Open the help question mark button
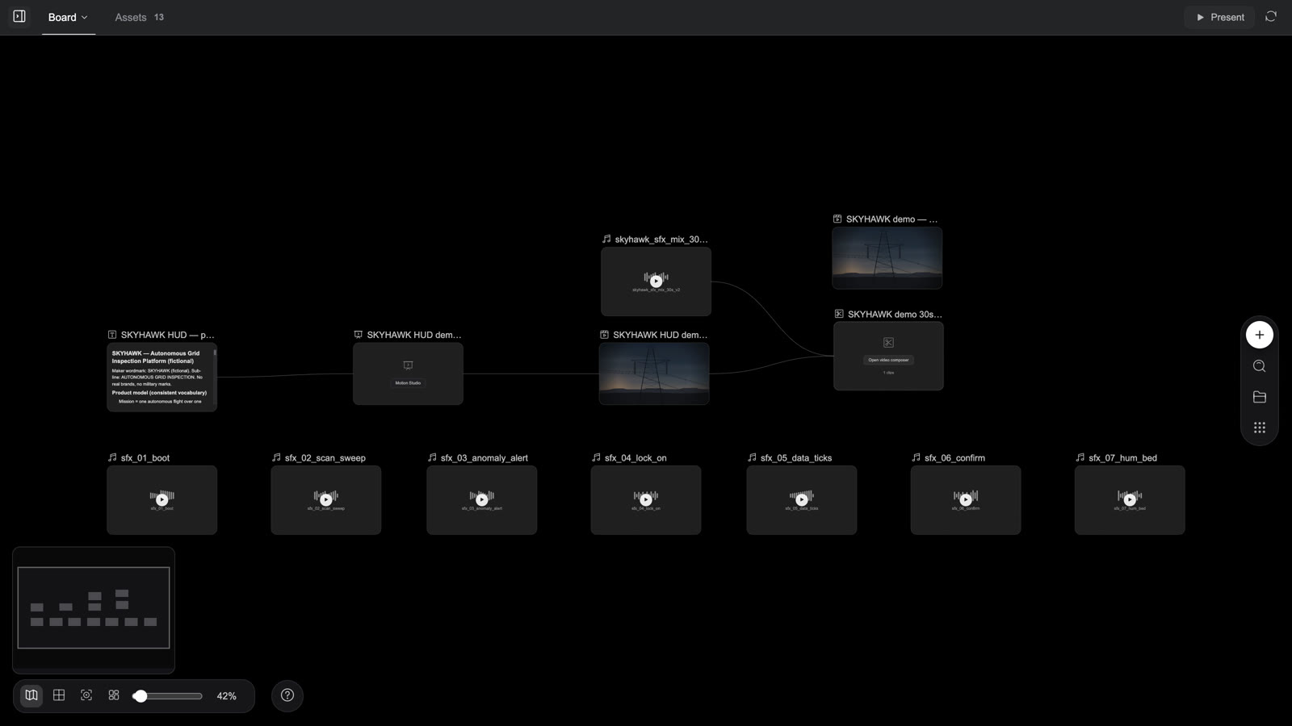The height and width of the screenshot is (726, 1292). coord(287,695)
